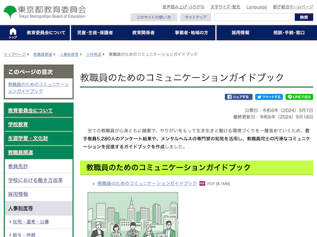The width and height of the screenshot is (317, 237).
Task: Open 採用情報 sidebar link
Action: pos(18,194)
